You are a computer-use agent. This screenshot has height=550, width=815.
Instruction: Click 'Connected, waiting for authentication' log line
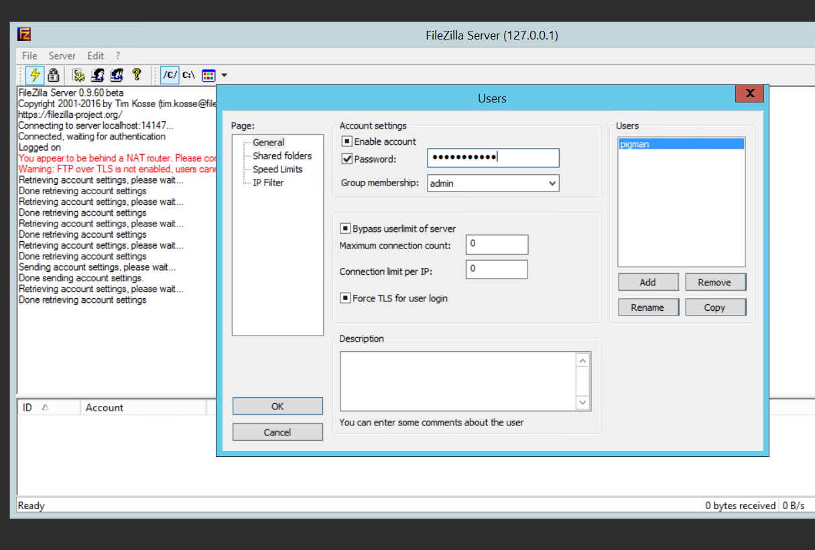click(x=92, y=136)
